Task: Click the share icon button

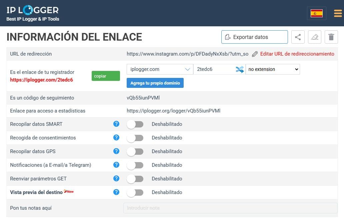Action: tap(298, 37)
